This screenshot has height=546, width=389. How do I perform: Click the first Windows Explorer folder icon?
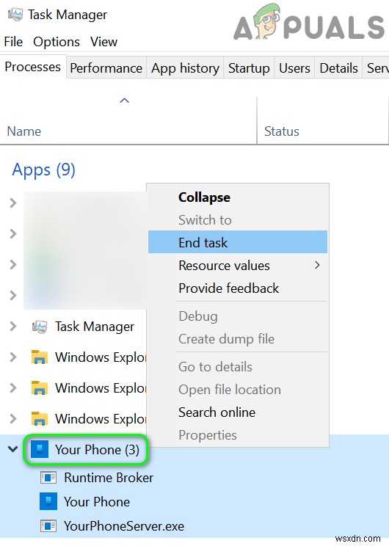pyautogui.click(x=40, y=357)
